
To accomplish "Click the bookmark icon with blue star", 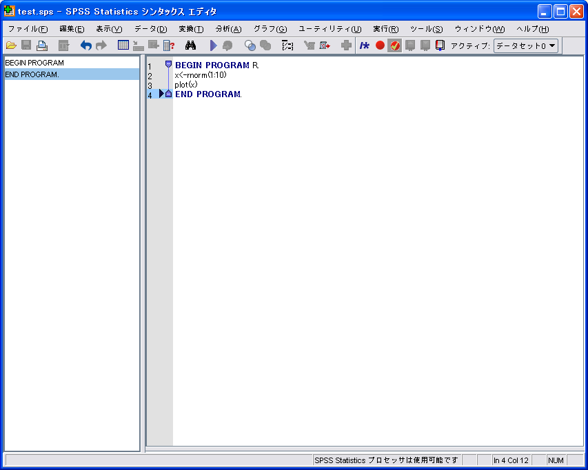I will (x=440, y=45).
